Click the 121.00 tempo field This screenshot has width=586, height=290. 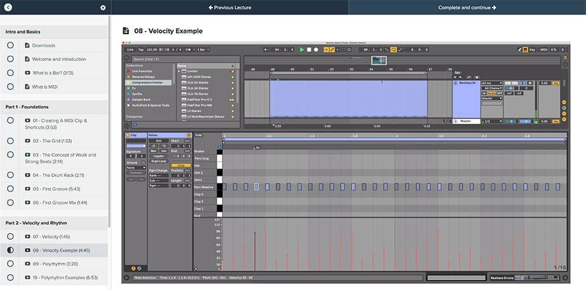[152, 49]
